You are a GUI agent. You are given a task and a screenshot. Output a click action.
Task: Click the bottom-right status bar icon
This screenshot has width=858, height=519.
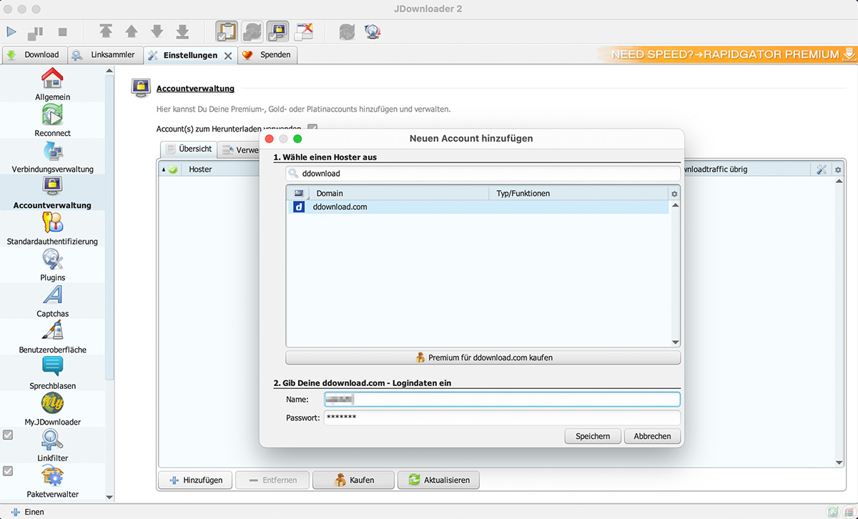pyautogui.click(x=848, y=512)
